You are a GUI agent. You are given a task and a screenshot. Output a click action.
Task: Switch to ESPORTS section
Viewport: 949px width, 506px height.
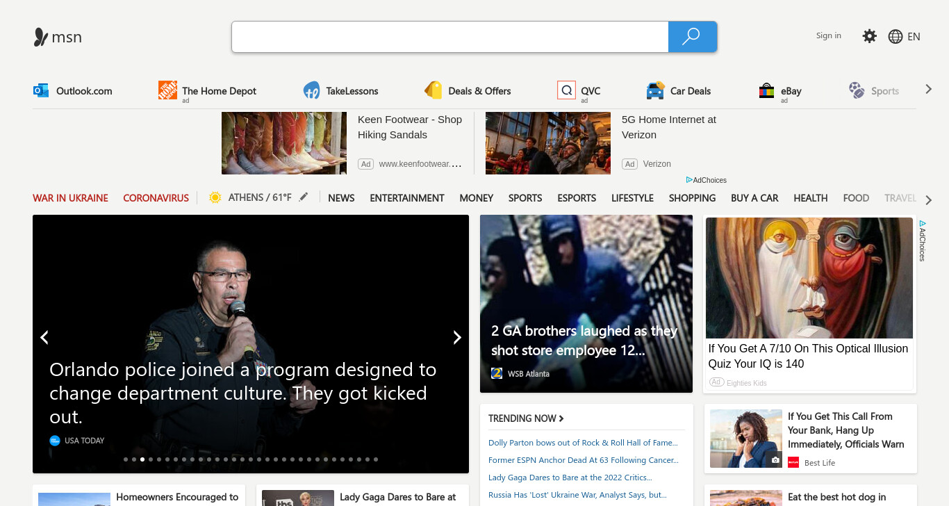click(577, 198)
